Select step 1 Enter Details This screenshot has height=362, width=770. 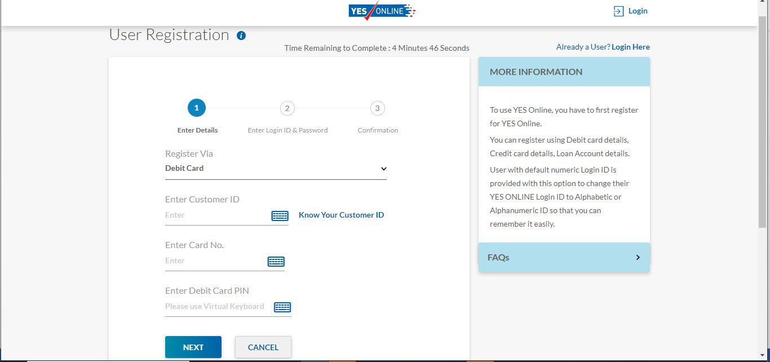click(x=197, y=108)
